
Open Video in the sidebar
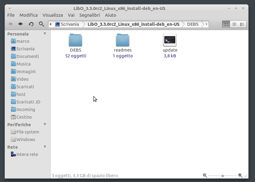coord(20,79)
